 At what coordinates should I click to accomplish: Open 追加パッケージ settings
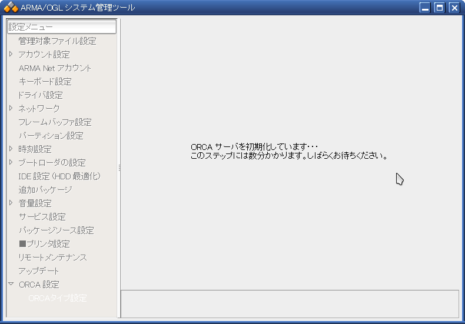pos(45,189)
